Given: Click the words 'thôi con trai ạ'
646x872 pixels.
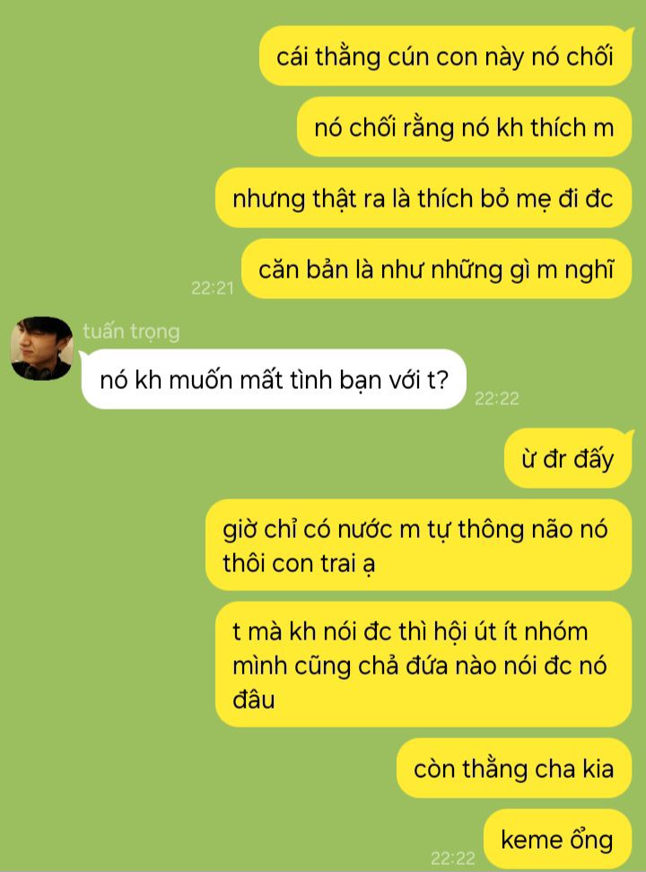Looking at the screenshot, I should click(299, 563).
